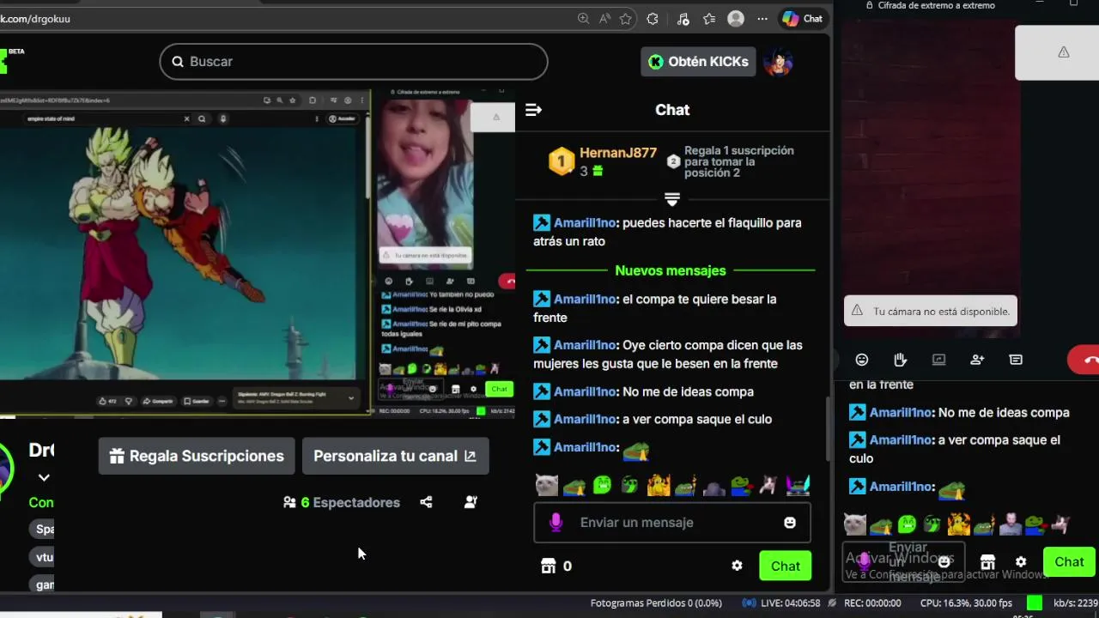1099x618 pixels.
Task: Click the Regala Suscripciones button
Action: (197, 456)
